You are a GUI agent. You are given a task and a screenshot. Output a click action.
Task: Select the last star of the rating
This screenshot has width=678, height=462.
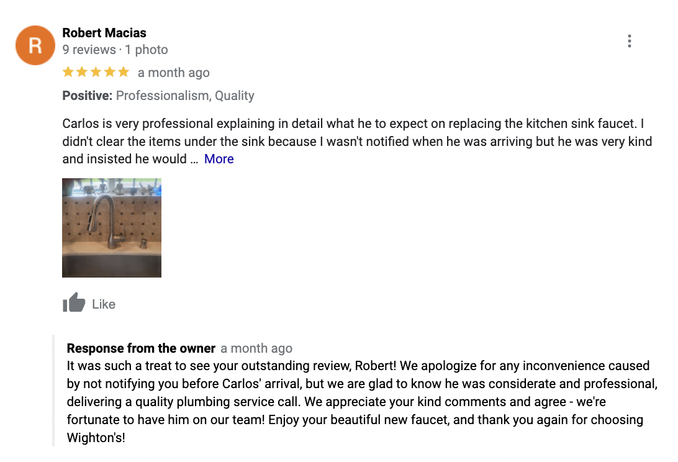[x=124, y=71]
